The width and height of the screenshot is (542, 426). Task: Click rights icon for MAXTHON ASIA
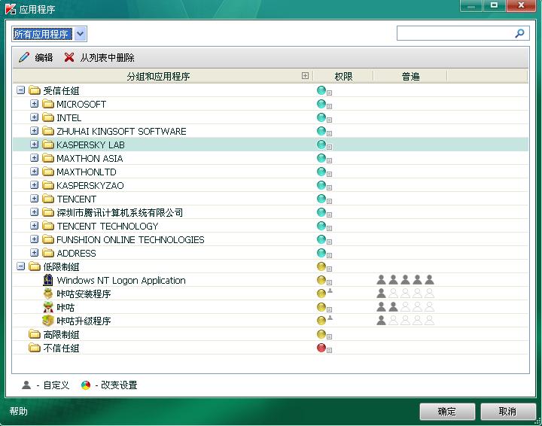[321, 158]
